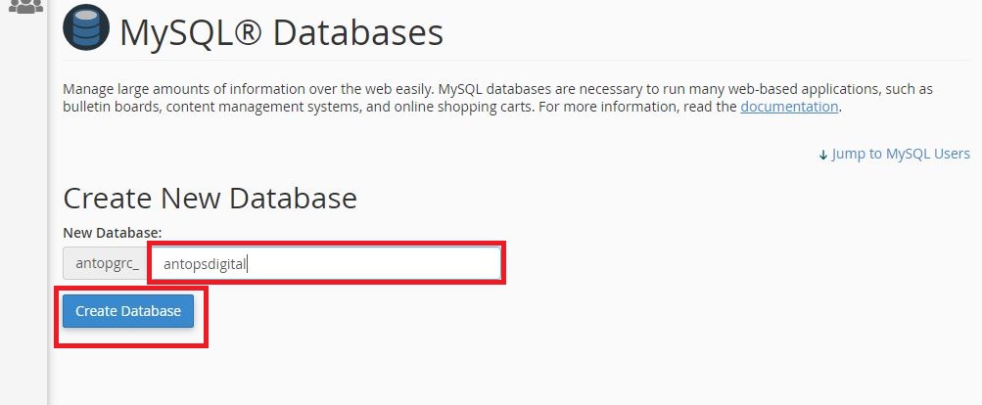
Task: Click the antopgrc_ prefix box
Action: [107, 263]
